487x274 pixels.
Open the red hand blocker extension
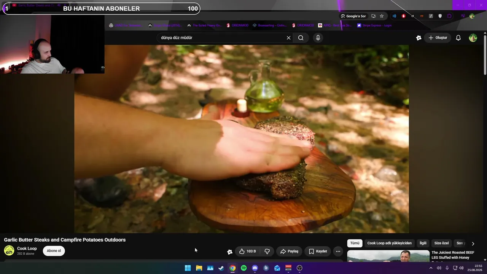point(403,16)
